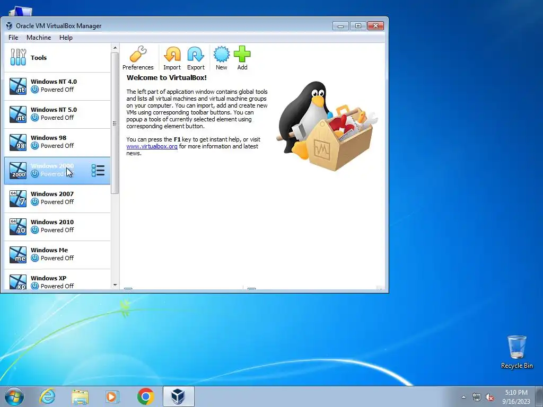This screenshot has width=543, height=407.
Task: Minimize the VirtualBox Manager window
Action: coord(340,26)
